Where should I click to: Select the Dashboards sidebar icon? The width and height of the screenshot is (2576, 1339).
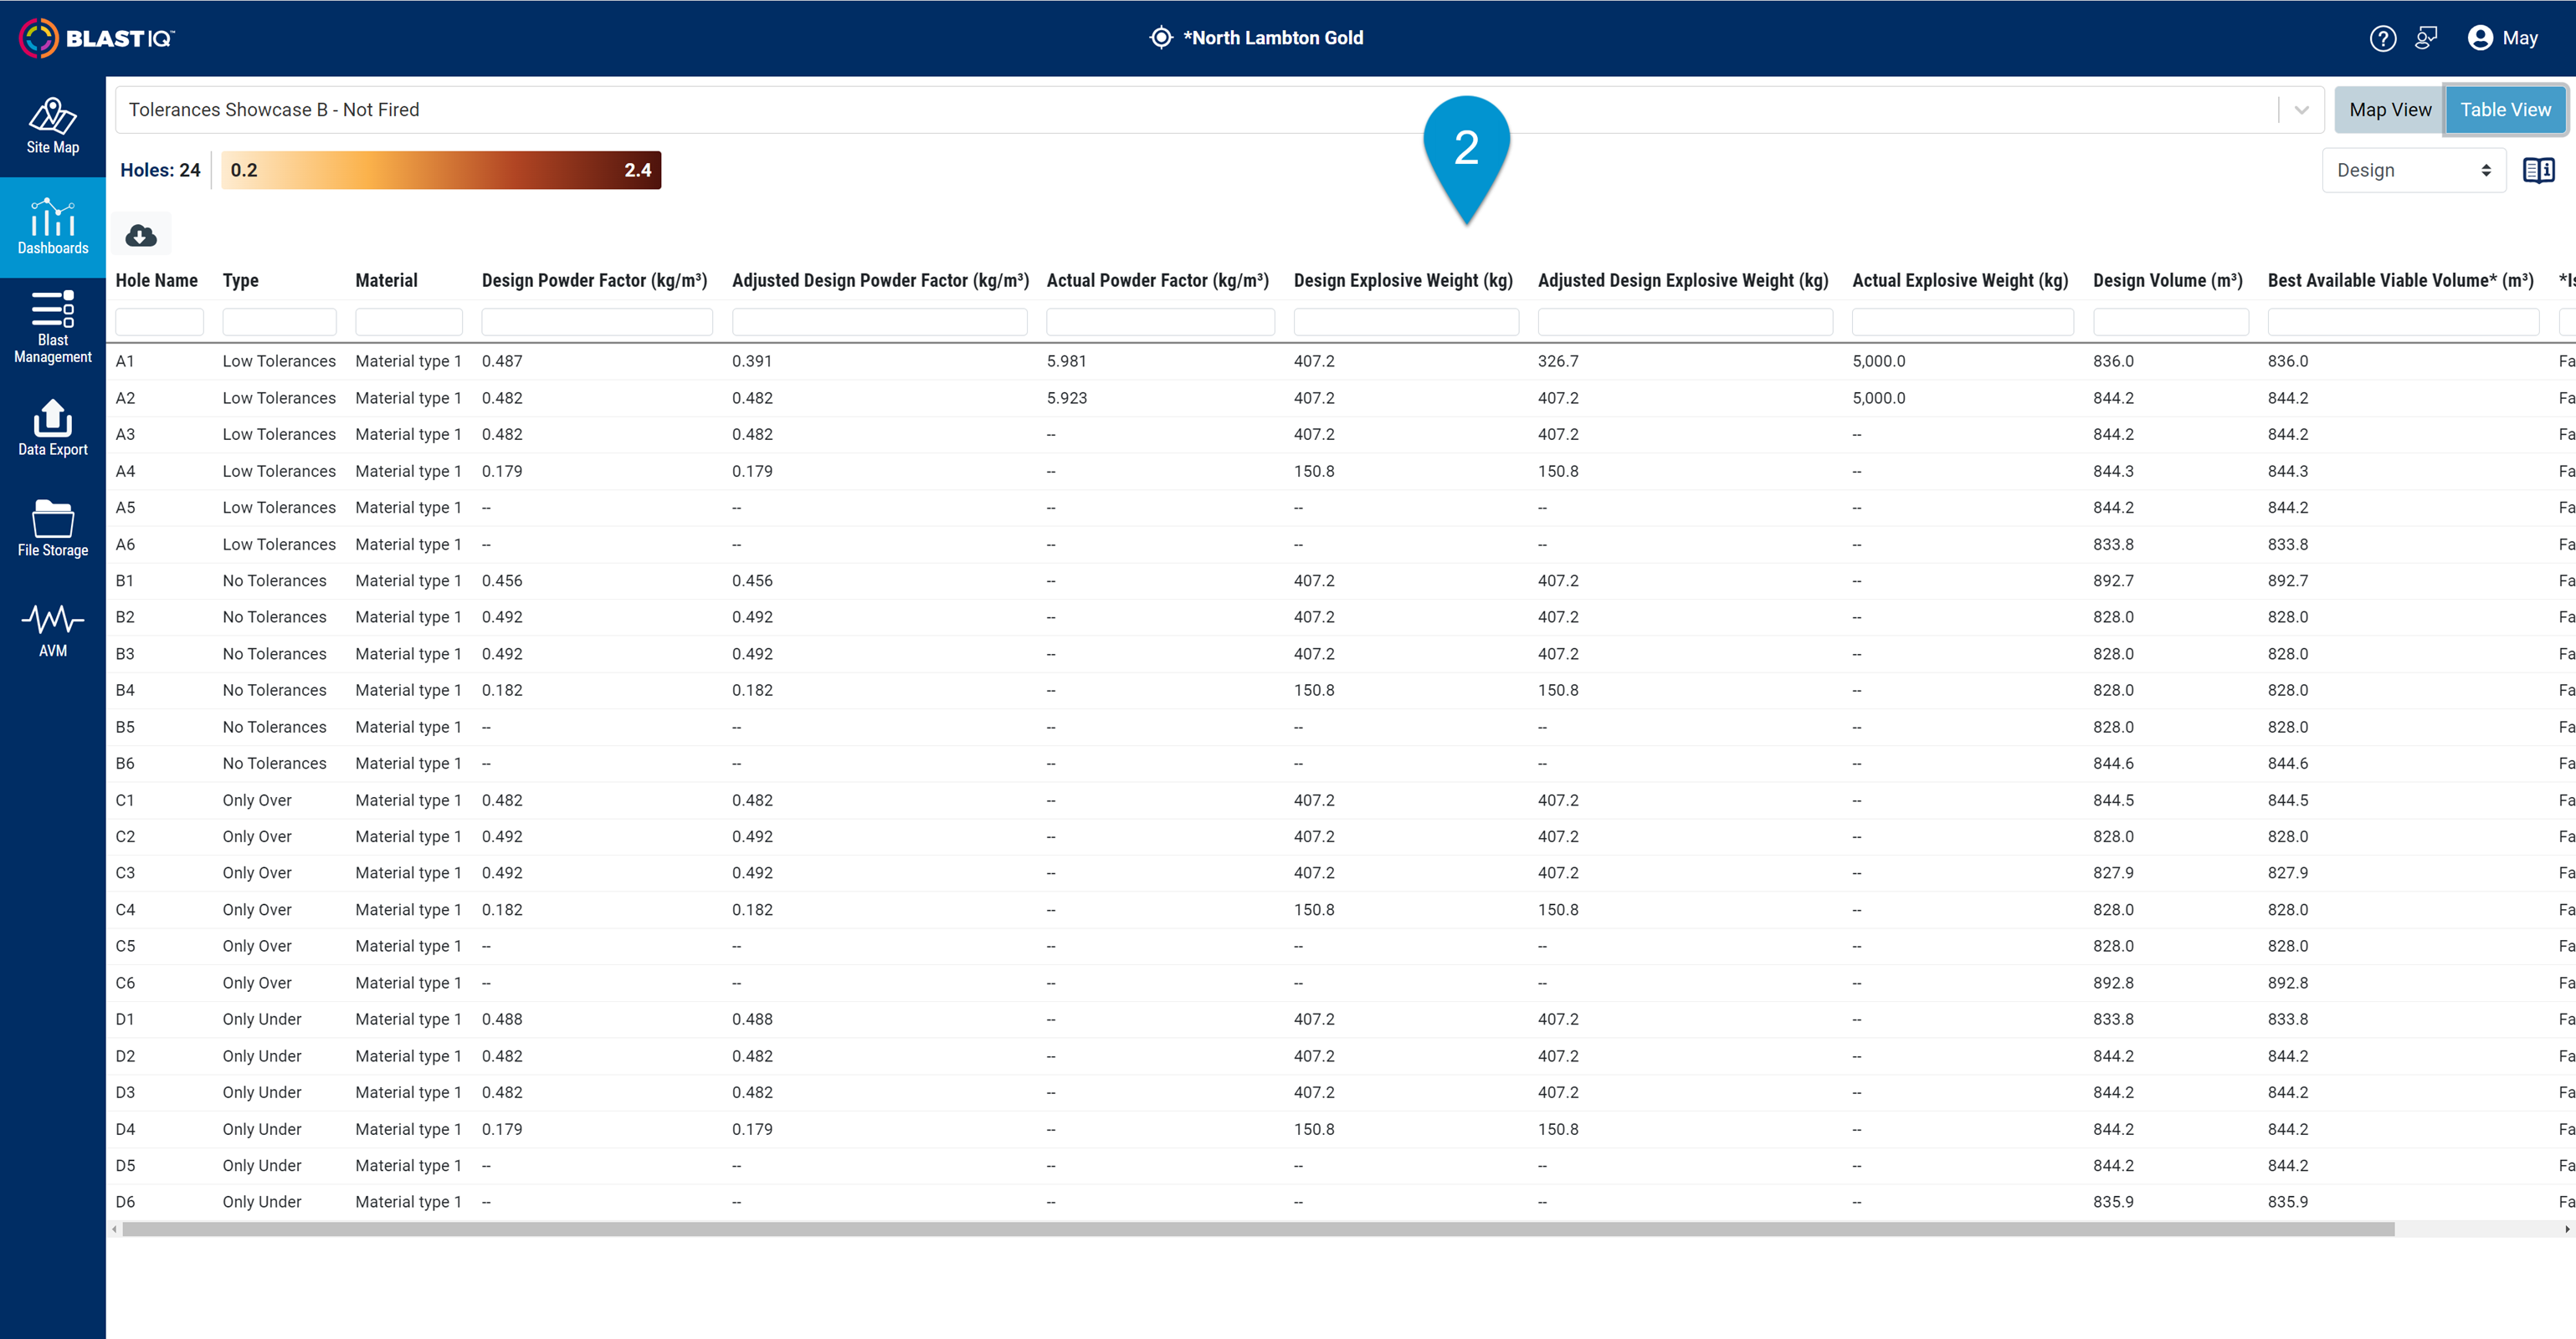pos(52,227)
